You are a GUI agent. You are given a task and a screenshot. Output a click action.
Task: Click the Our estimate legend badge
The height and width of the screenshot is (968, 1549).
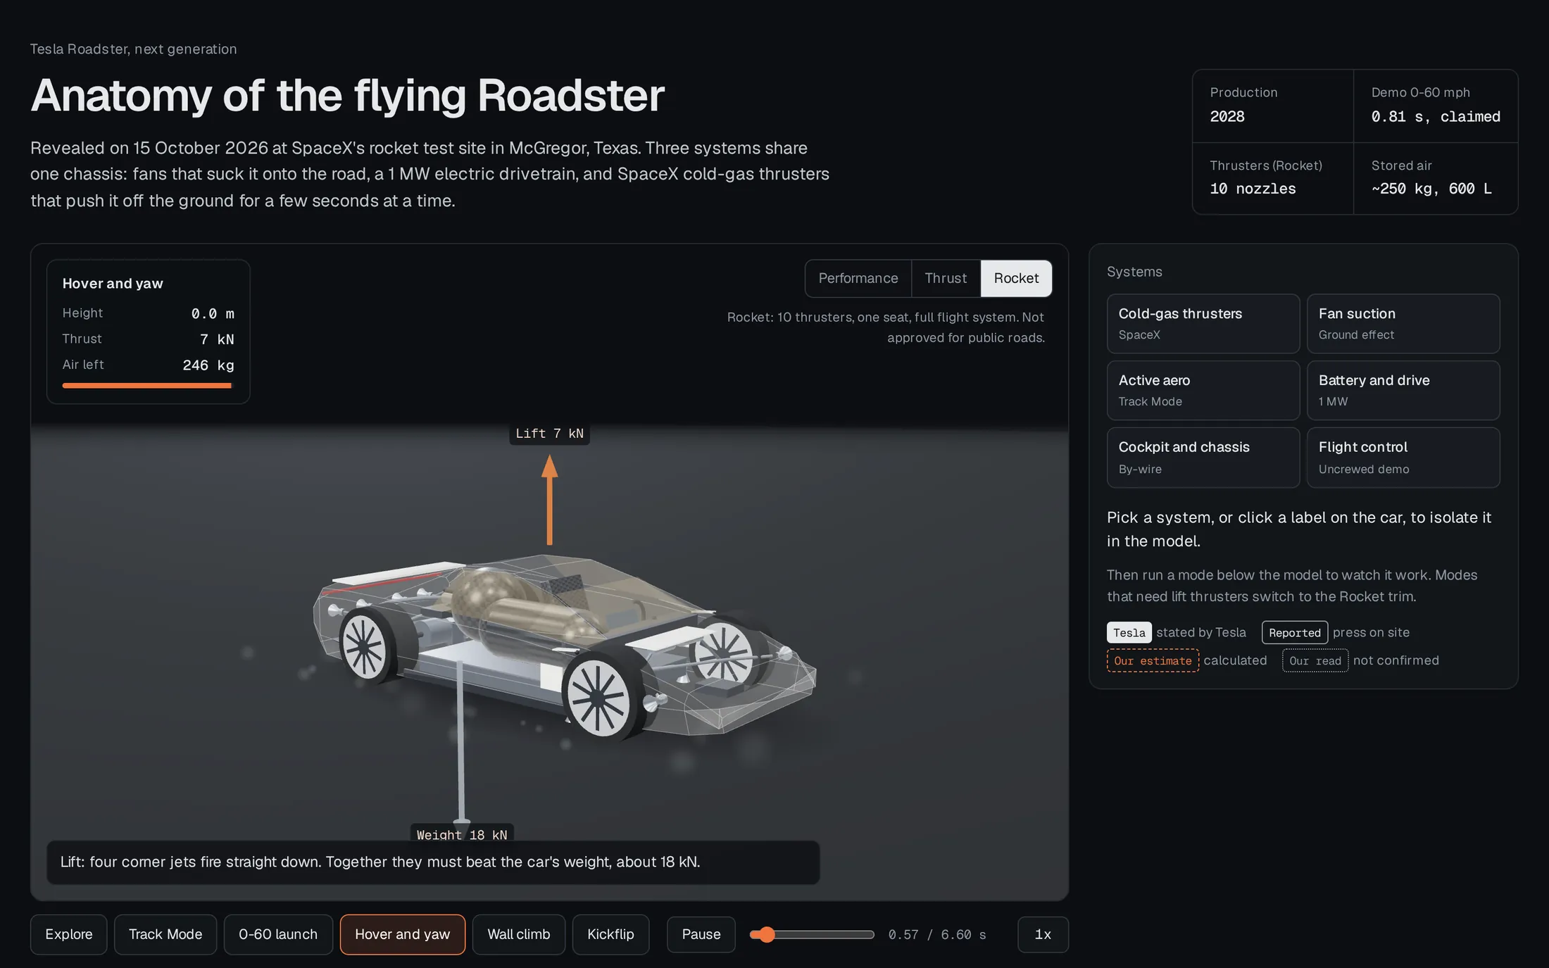[1153, 660]
